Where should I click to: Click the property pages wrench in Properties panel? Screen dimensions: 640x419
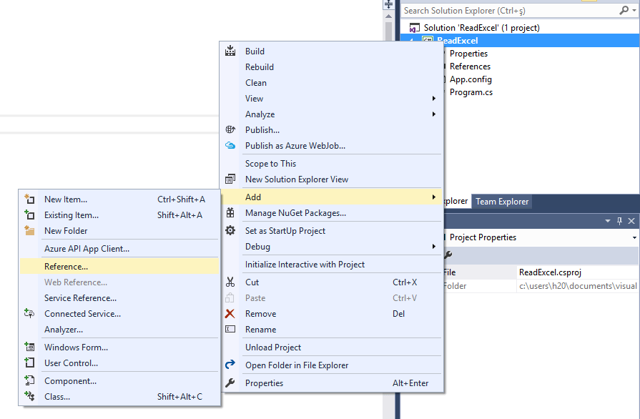(x=448, y=255)
